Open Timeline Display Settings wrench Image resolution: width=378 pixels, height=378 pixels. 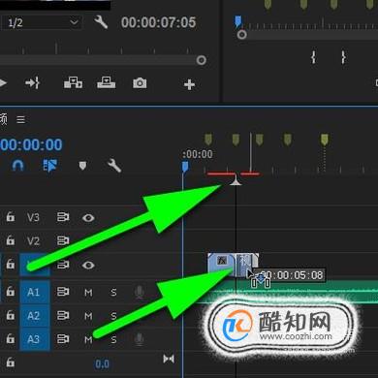tap(114, 166)
